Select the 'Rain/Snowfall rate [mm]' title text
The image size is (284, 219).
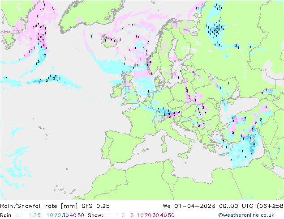(x=39, y=206)
